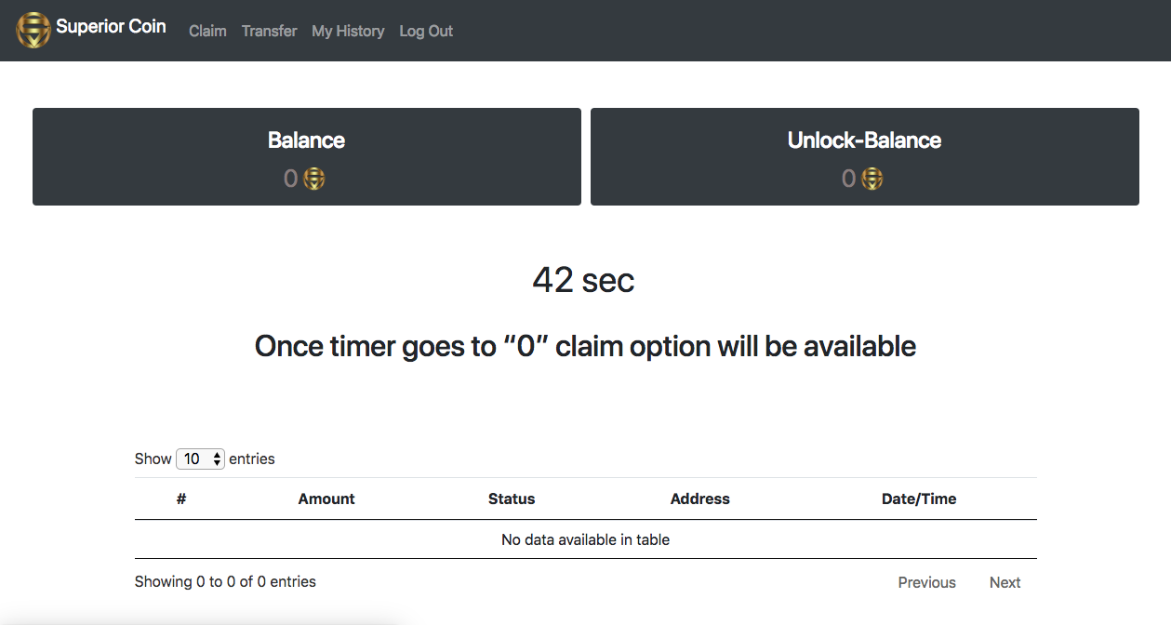Click the 42 sec countdown timer
The image size is (1171, 625).
(x=583, y=280)
